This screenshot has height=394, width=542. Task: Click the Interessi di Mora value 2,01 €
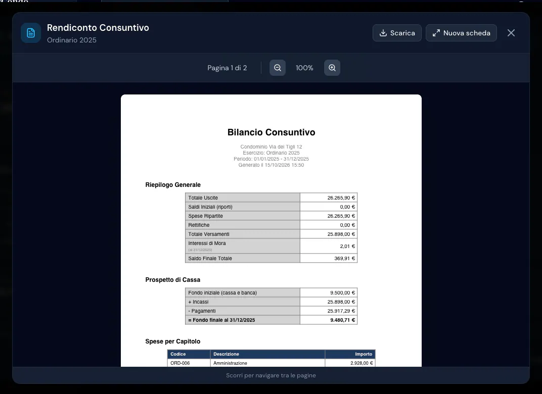click(347, 246)
